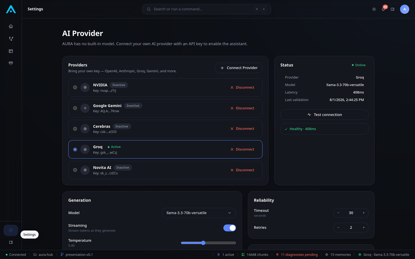This screenshot has height=259, width=415.
Task: Disconnect the Cerebras provider
Action: (242, 129)
